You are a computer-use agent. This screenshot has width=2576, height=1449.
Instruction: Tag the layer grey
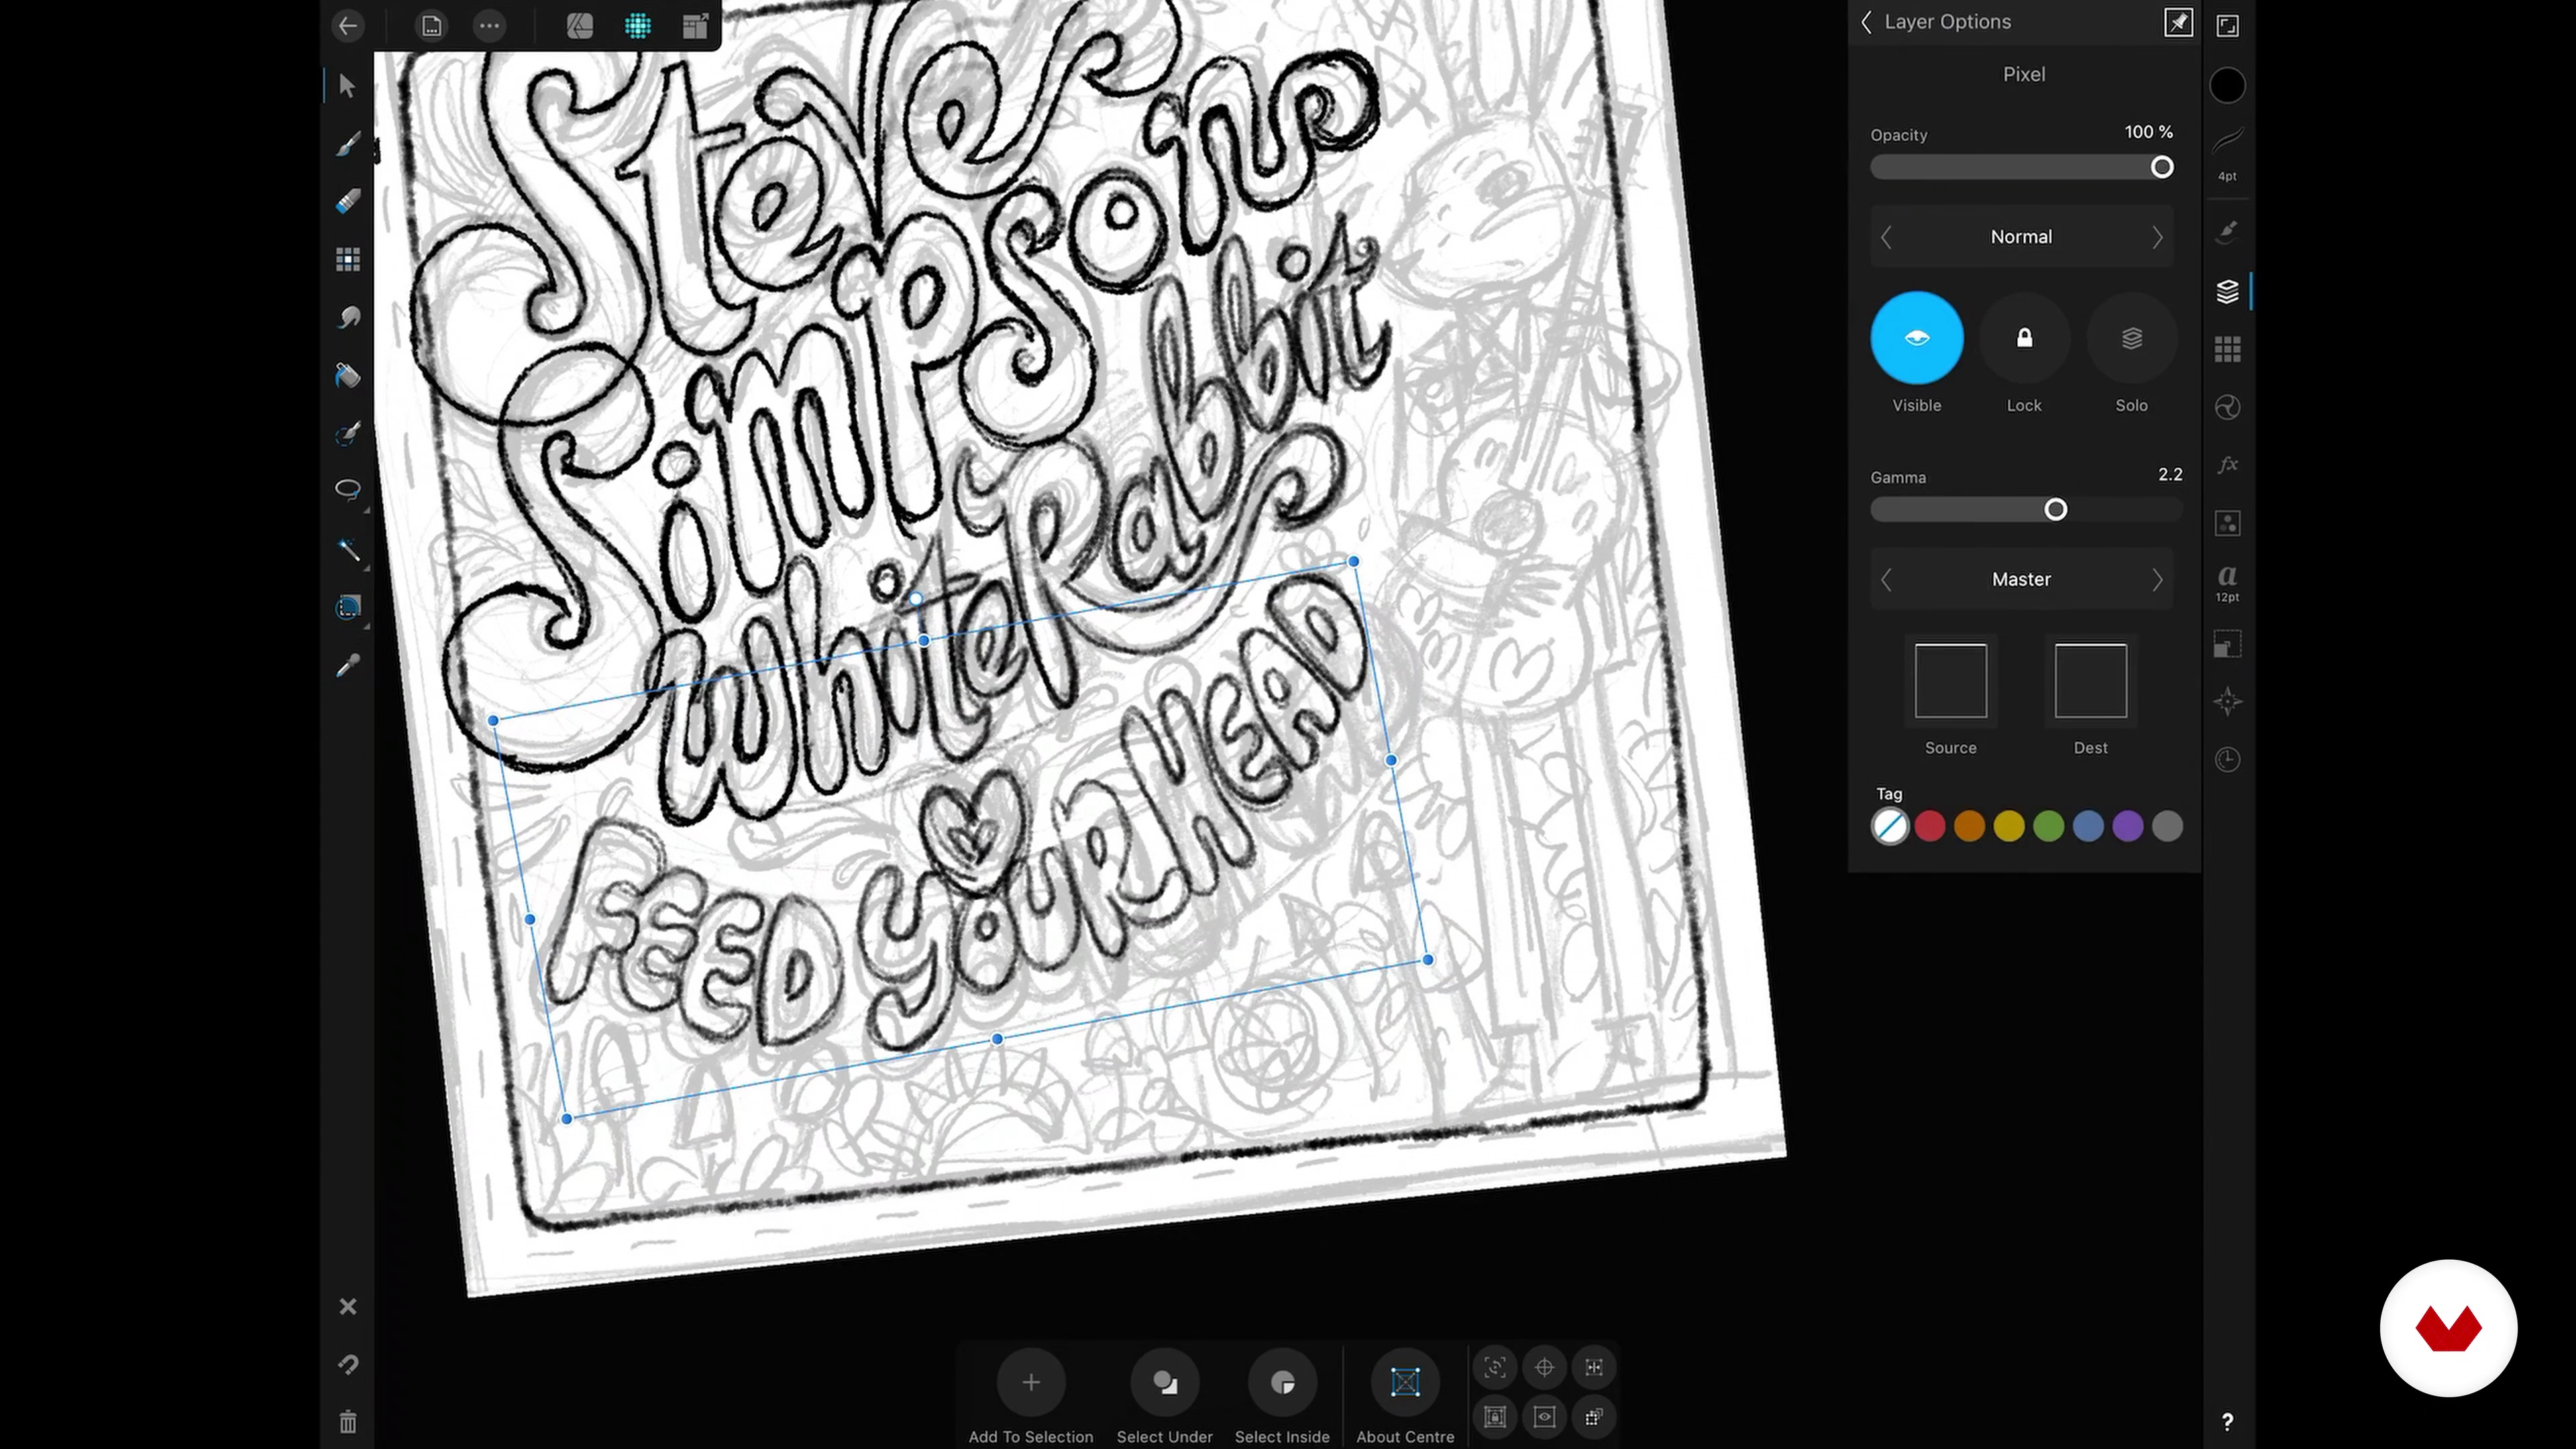(x=2167, y=826)
